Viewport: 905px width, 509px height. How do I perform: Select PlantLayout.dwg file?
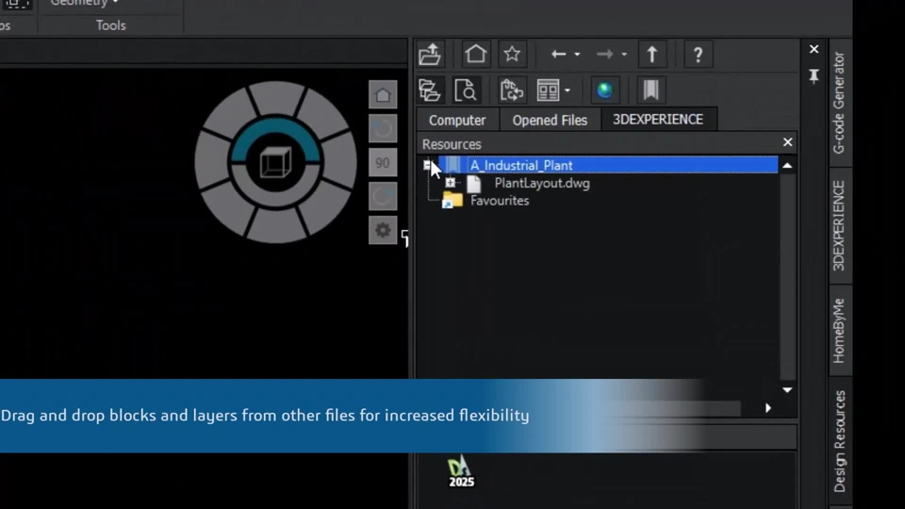coord(542,184)
